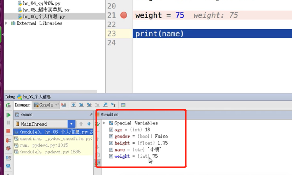Select the name variable row
The width and height of the screenshot is (292, 175).
click(x=135, y=150)
